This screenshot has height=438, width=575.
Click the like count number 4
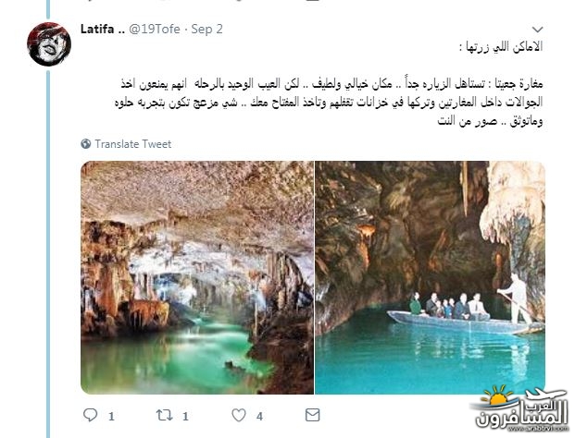[259, 417]
